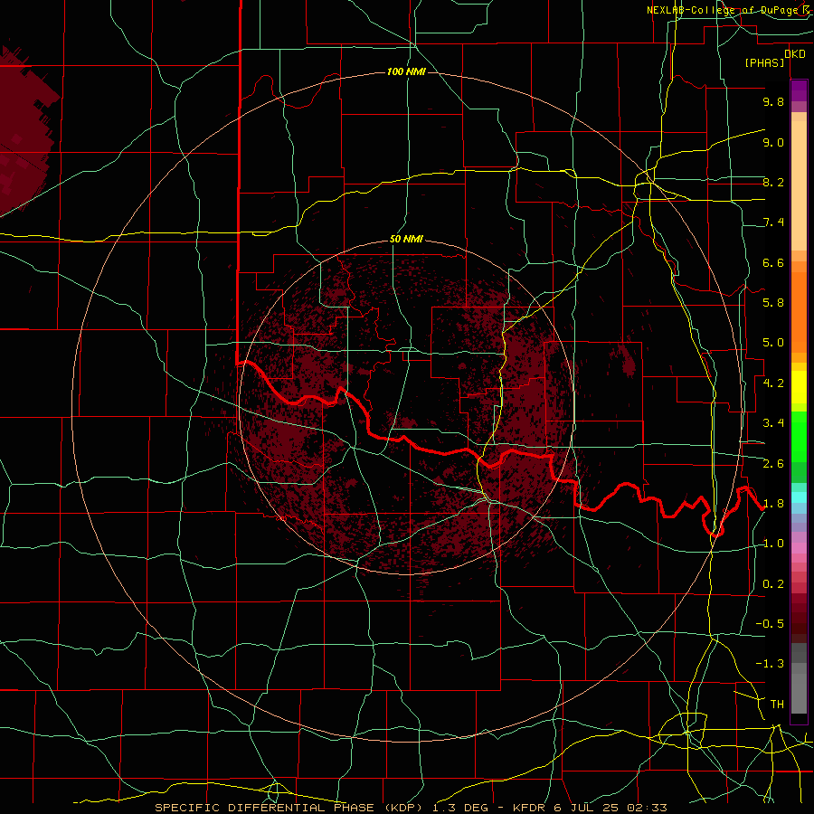Screen dimensions: 814x814
Task: Click the 5.8 value on the scale
Action: (773, 303)
